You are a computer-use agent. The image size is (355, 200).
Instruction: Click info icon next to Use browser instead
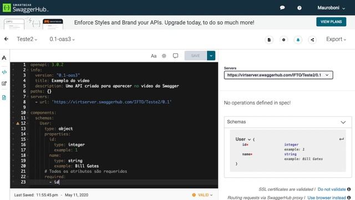[349, 198]
